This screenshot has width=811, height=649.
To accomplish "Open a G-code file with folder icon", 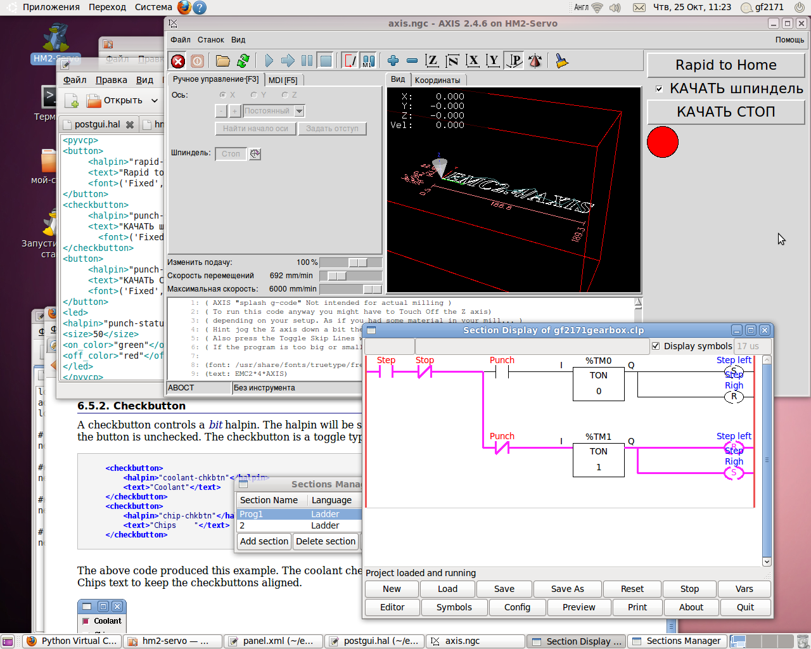I will pyautogui.click(x=222, y=61).
